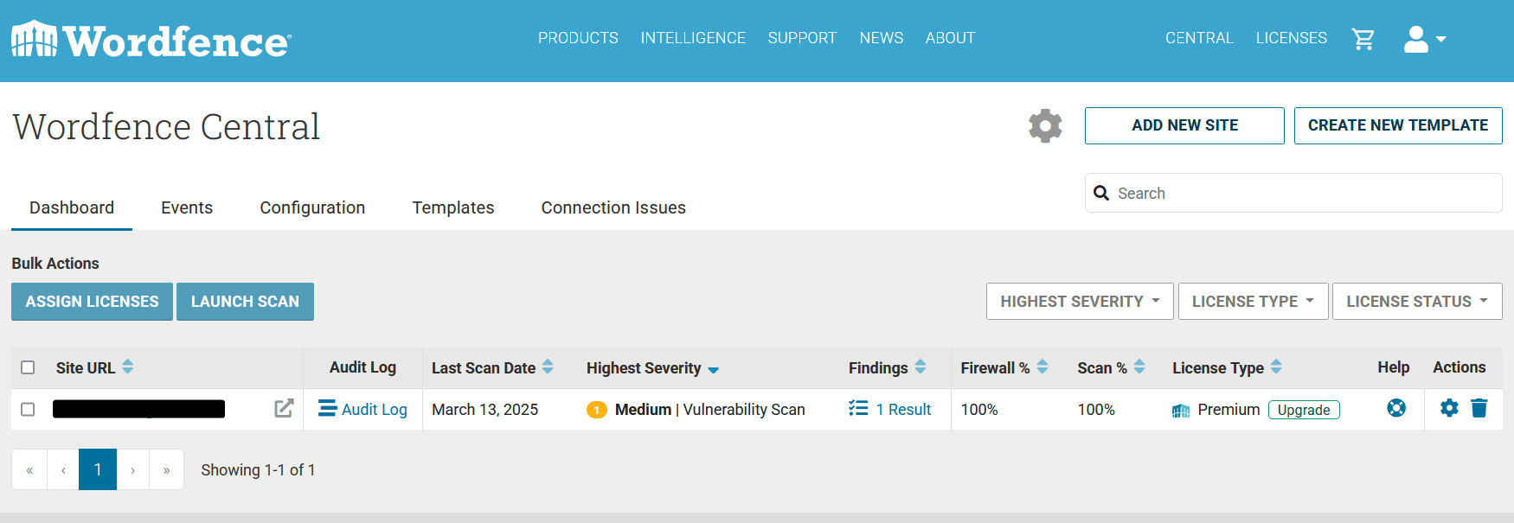Viewport: 1514px width, 523px height.
Task: Sort by Firewall % arrows
Action: (1042, 367)
